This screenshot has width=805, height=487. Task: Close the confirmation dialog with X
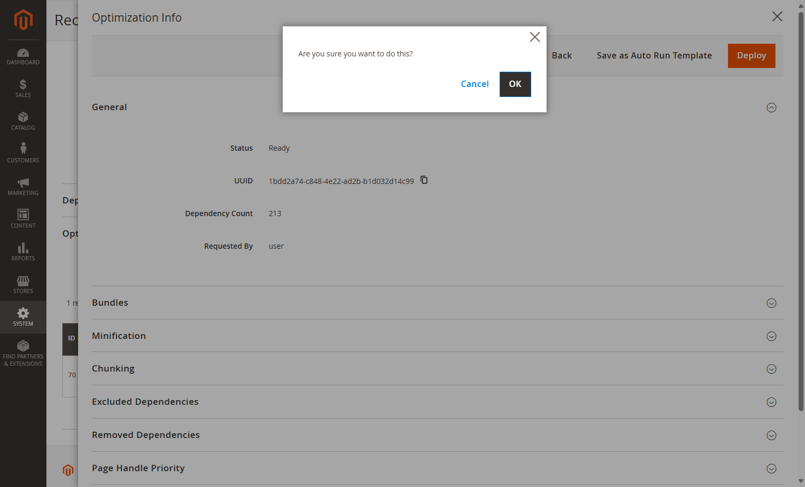[x=535, y=37]
